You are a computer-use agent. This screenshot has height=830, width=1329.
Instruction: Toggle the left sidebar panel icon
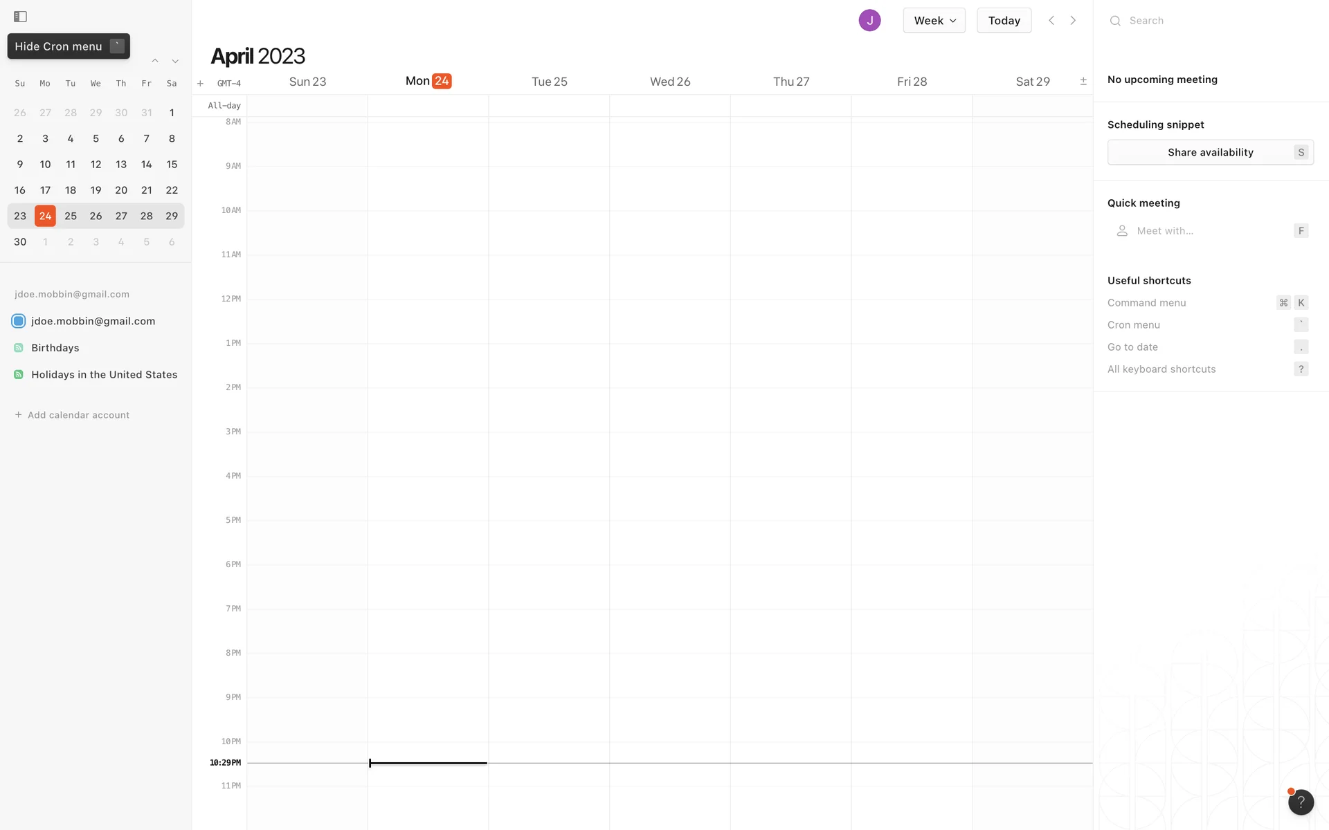[x=20, y=17]
